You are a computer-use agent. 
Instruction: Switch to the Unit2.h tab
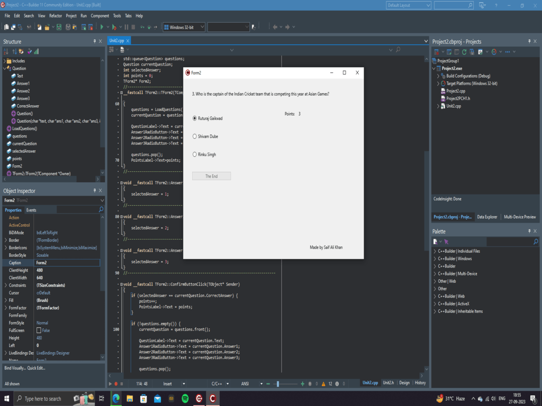(388, 383)
